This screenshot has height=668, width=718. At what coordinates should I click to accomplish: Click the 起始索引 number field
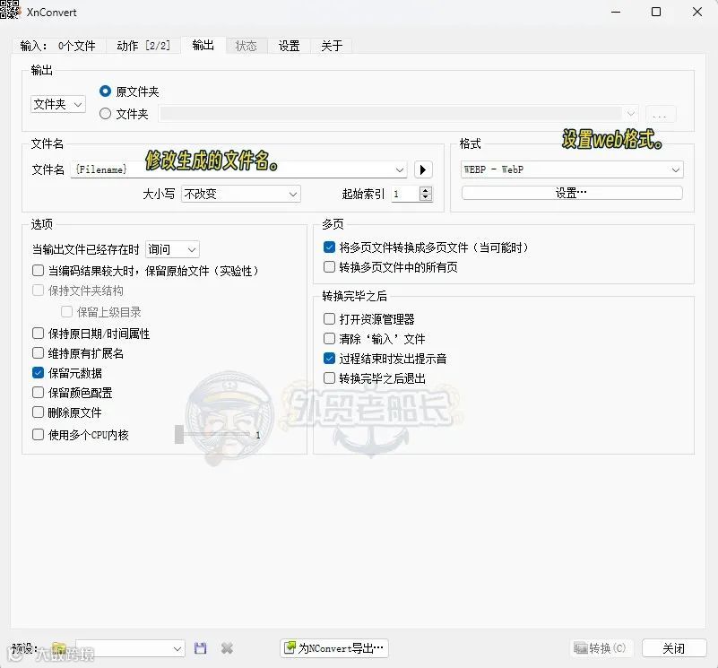[x=406, y=195]
